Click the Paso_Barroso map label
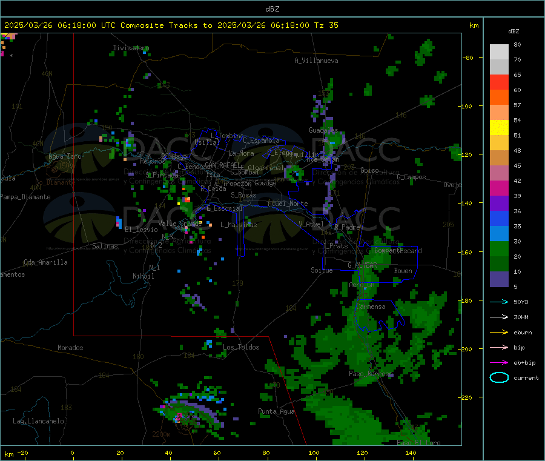Screen dimensions: 545x461 371,374
